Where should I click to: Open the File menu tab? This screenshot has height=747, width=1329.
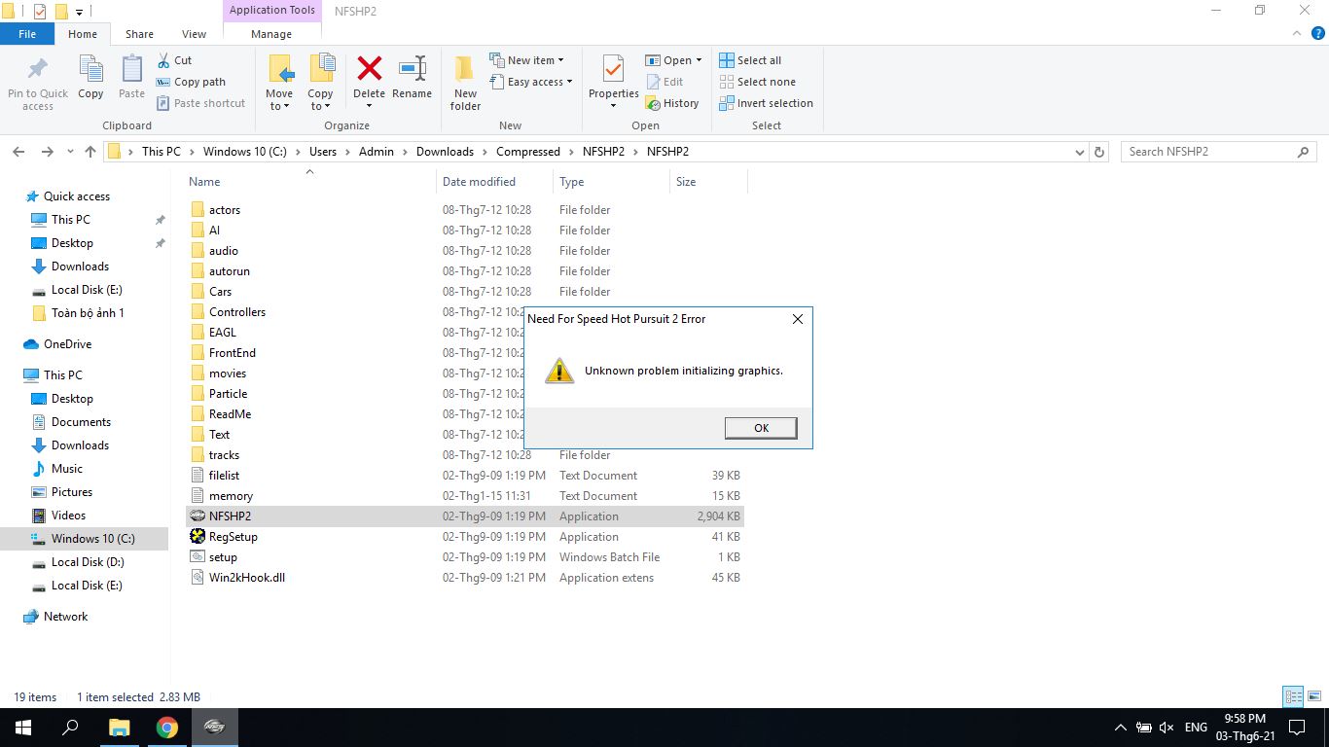27,34
